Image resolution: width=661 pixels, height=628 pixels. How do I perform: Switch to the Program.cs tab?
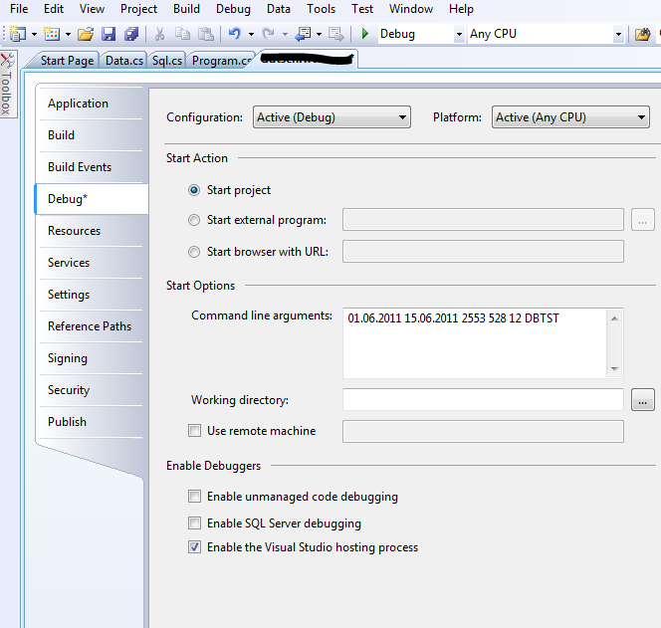tap(221, 61)
